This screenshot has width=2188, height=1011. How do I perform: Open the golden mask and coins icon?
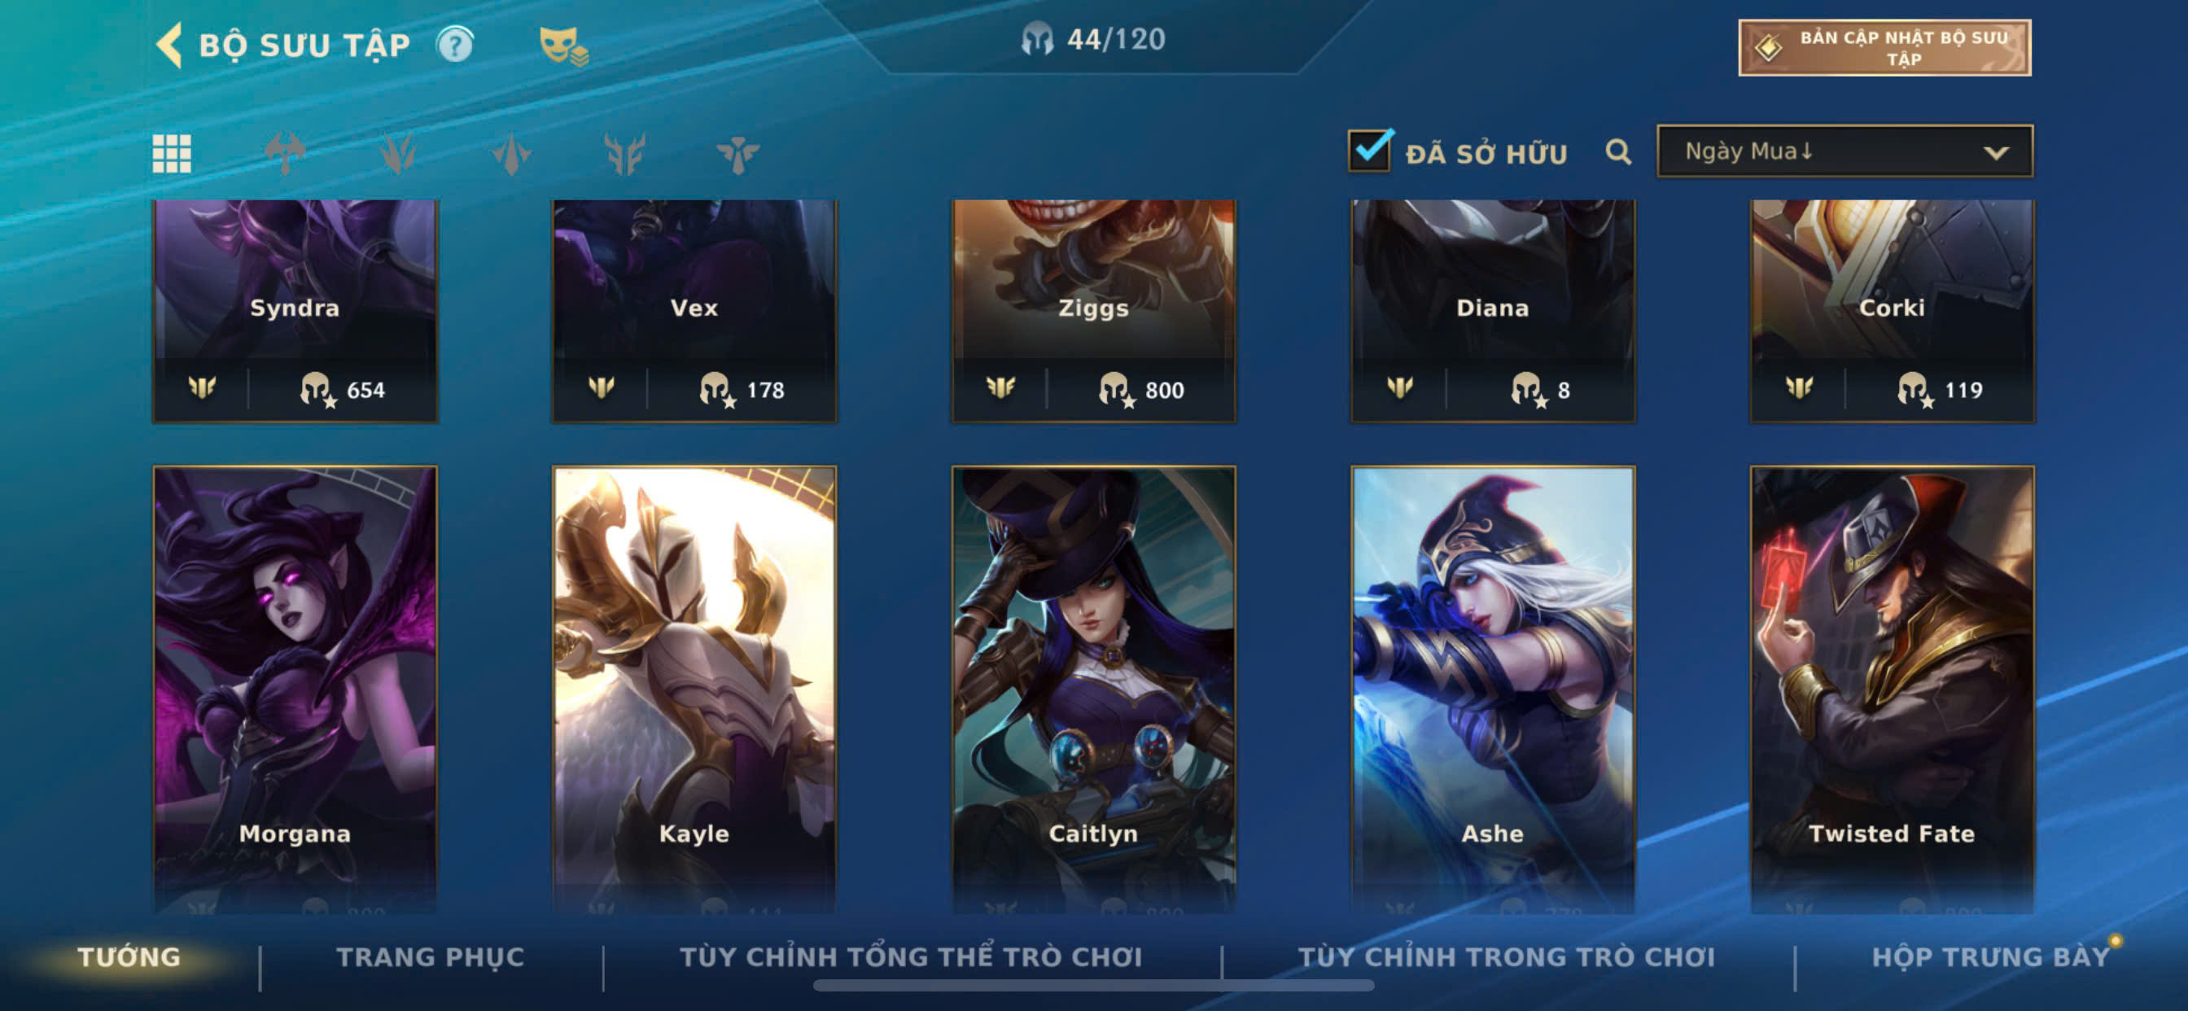pyautogui.click(x=563, y=46)
